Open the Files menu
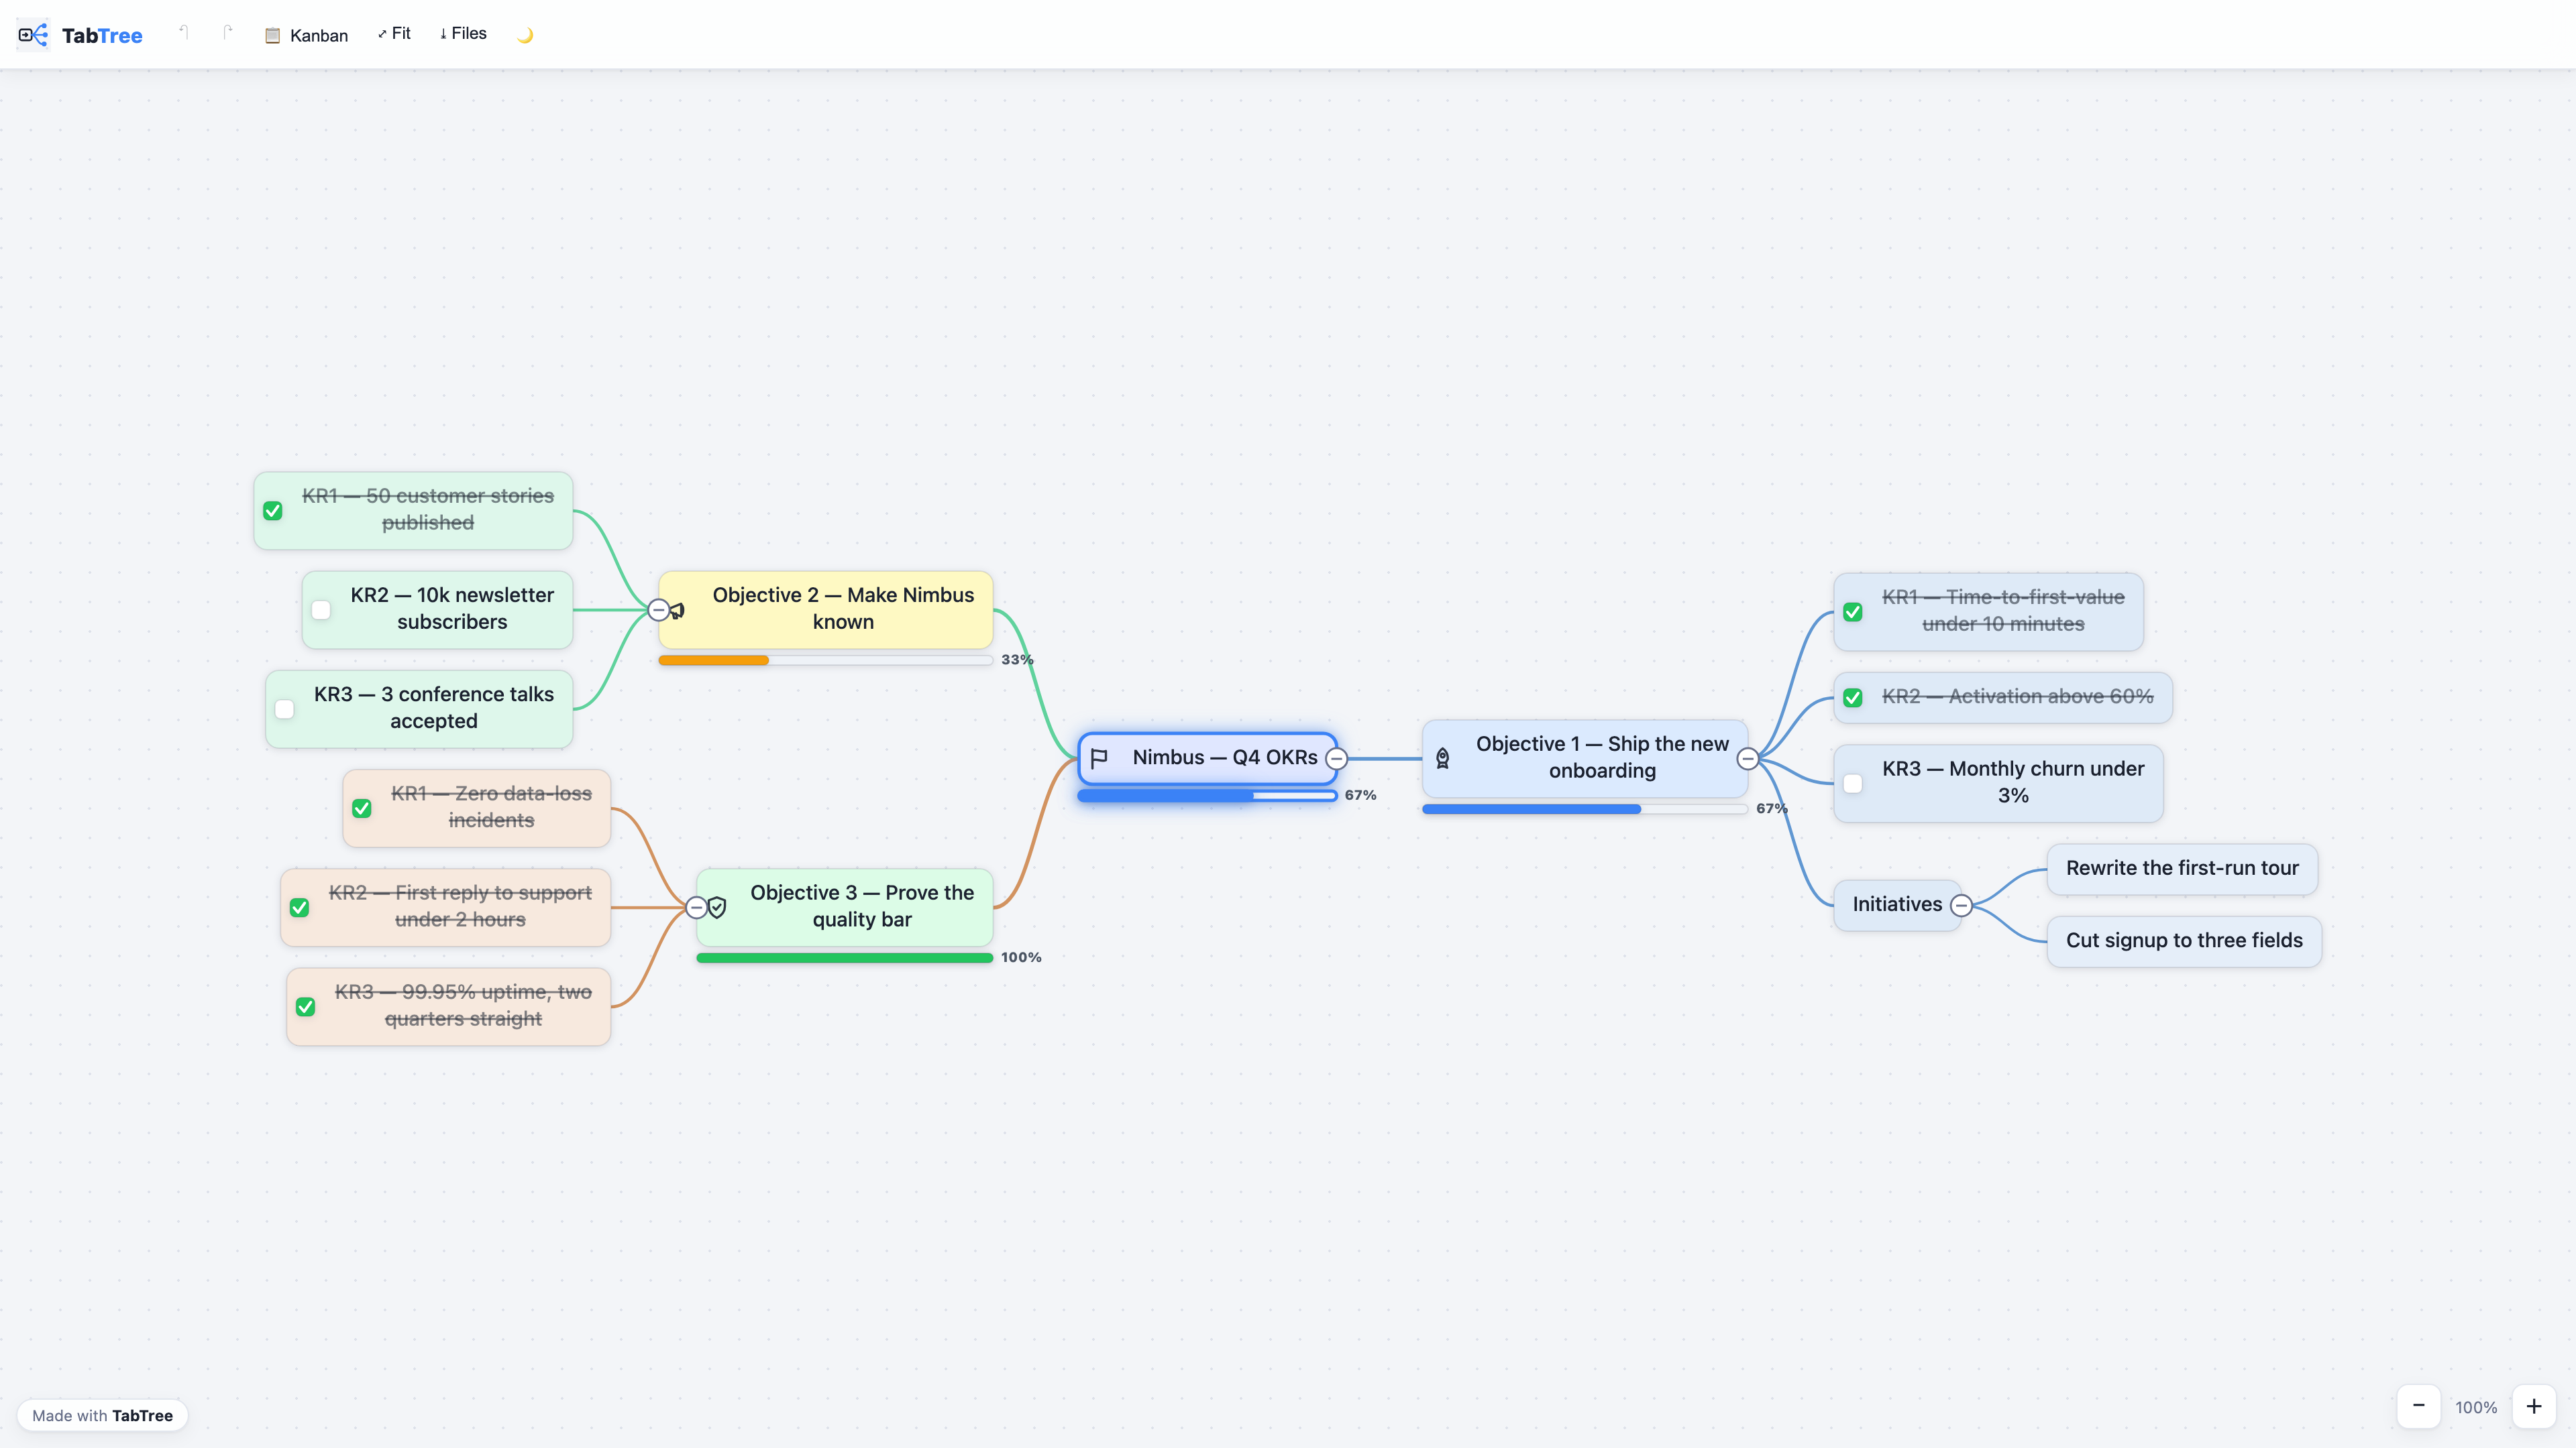The width and height of the screenshot is (2576, 1448). click(x=463, y=34)
